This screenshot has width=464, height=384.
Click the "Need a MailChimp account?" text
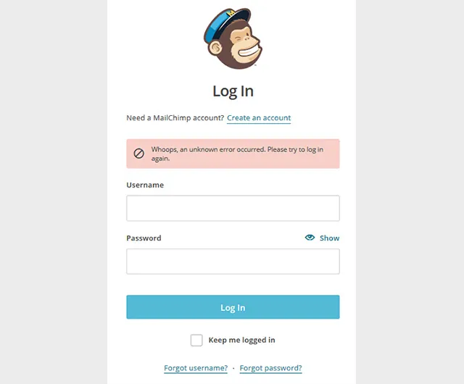175,118
